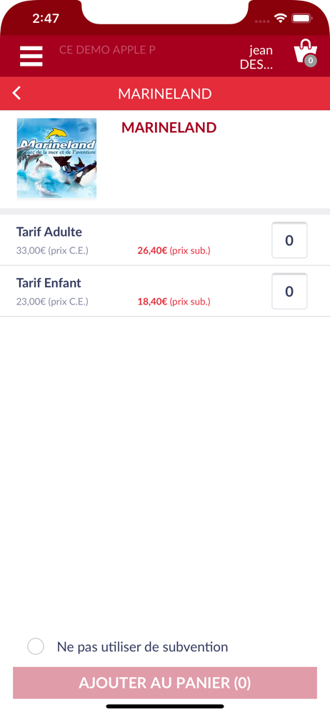Select the Tarif Adulte row label
Screen dimensions: 330x715
click(x=49, y=232)
